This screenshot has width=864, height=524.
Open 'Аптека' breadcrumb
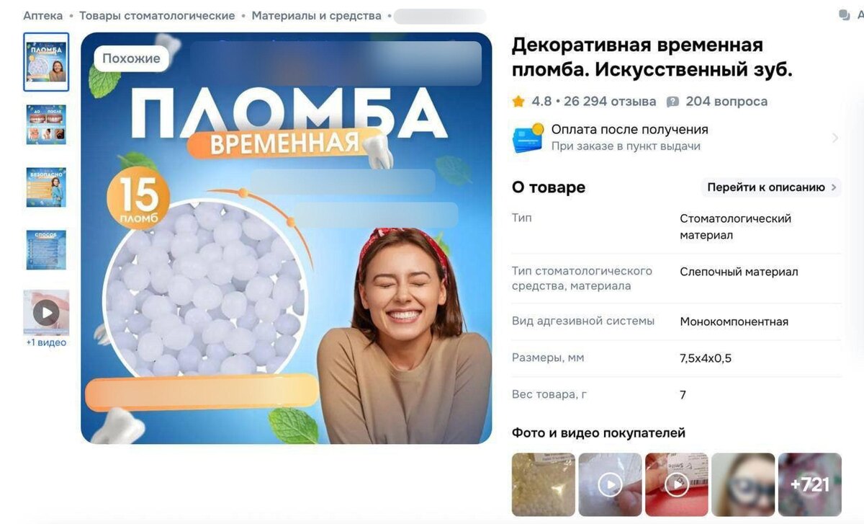pyautogui.click(x=42, y=15)
